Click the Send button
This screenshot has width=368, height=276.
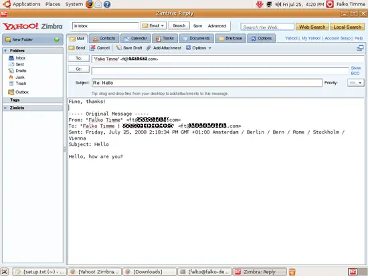[x=77, y=48]
